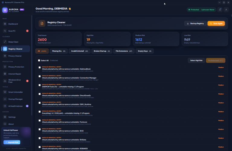Open the Smart Uninstaller icon

pyautogui.click(x=5, y=92)
